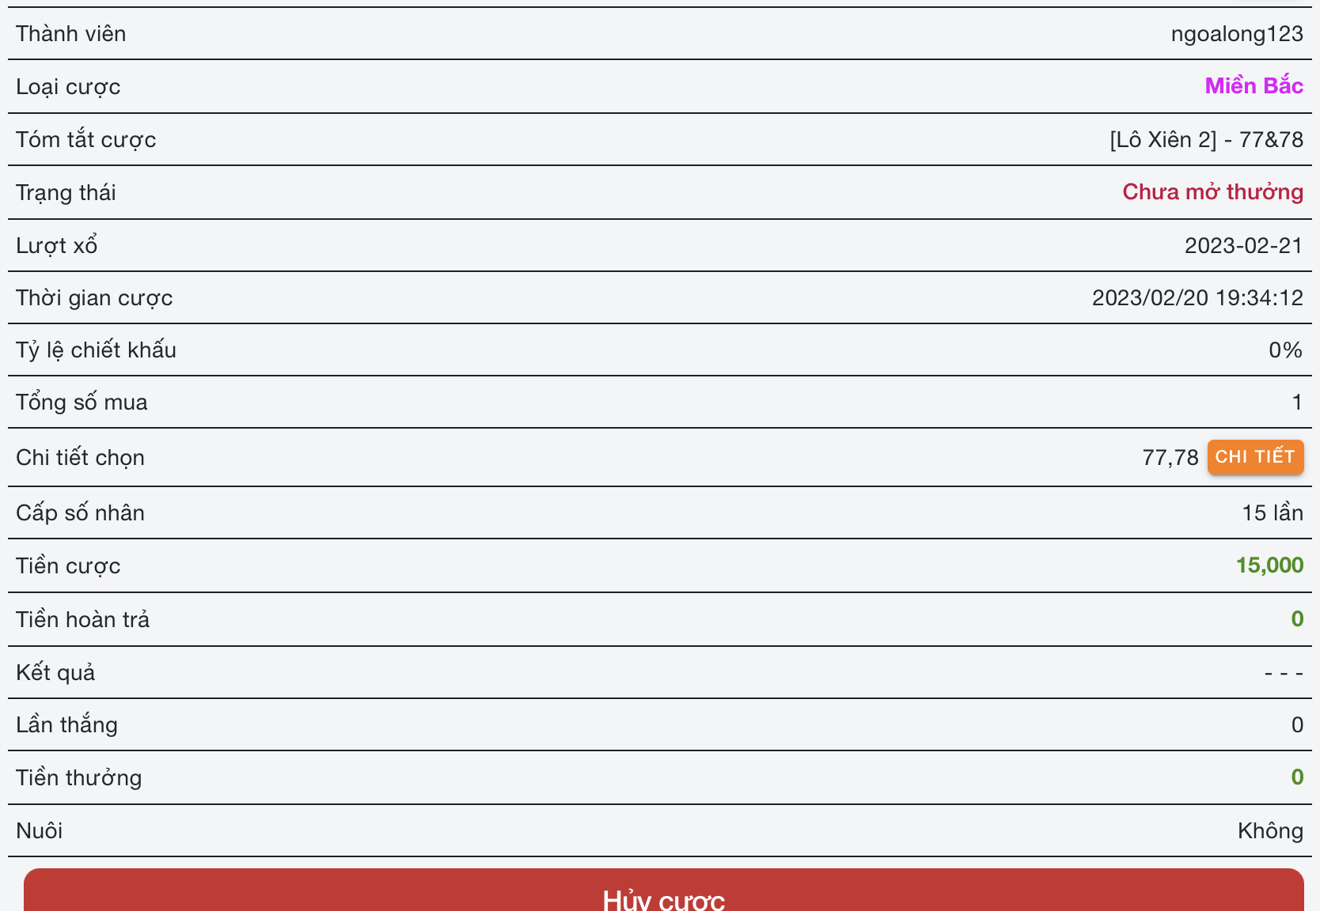Click the Trạng thái row label
Screen dimensions: 1320x911
(66, 193)
